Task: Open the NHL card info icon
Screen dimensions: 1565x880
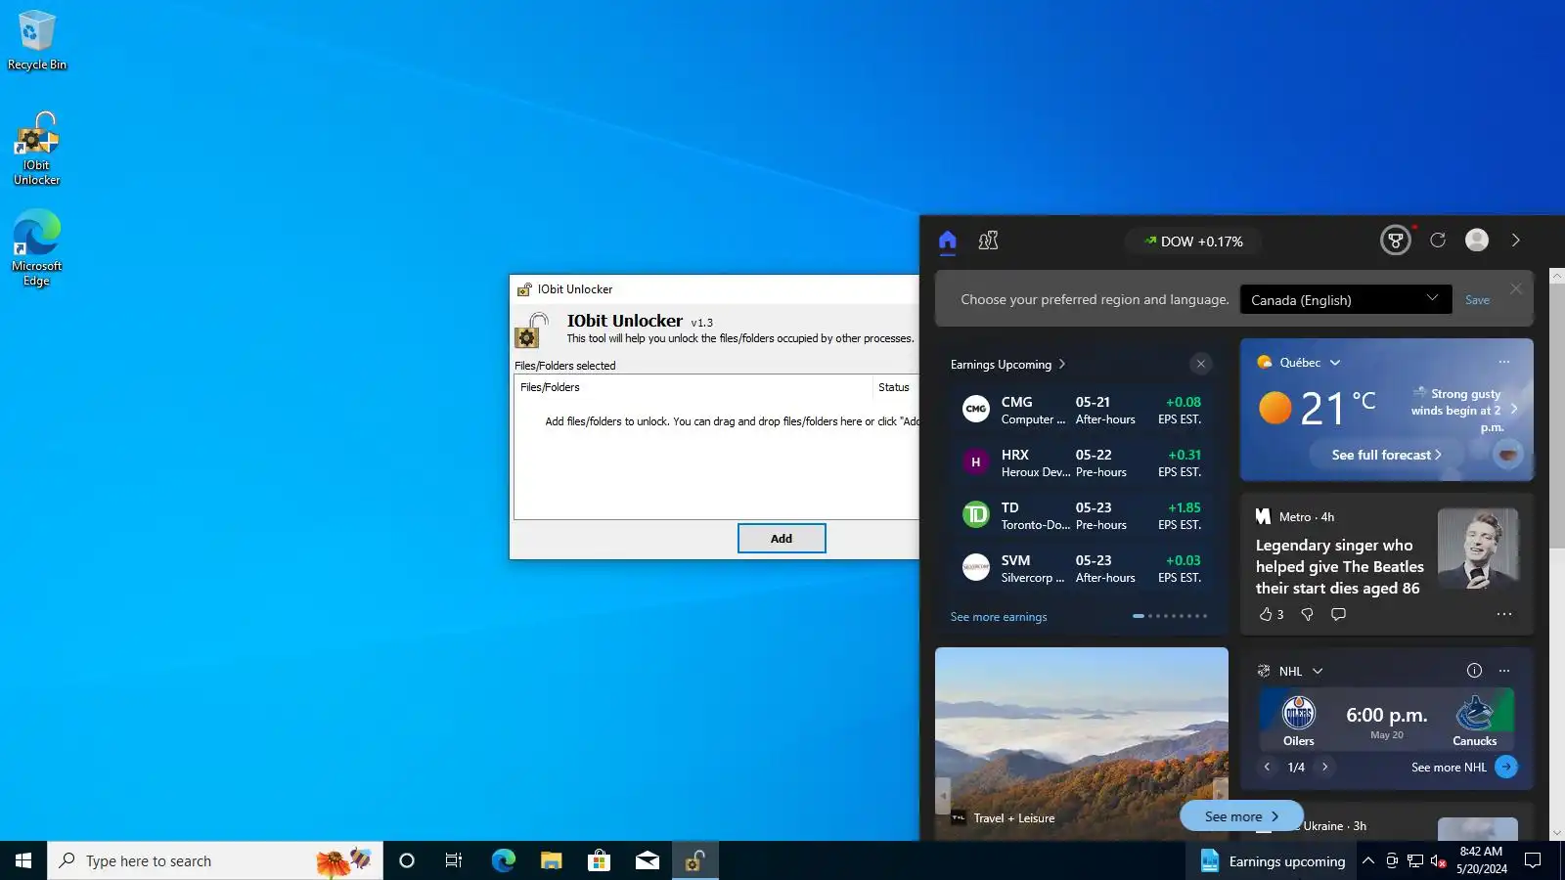Action: pos(1474,670)
